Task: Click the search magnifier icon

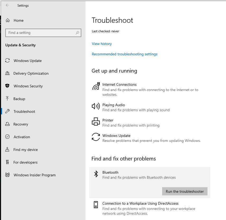Action: (77, 33)
